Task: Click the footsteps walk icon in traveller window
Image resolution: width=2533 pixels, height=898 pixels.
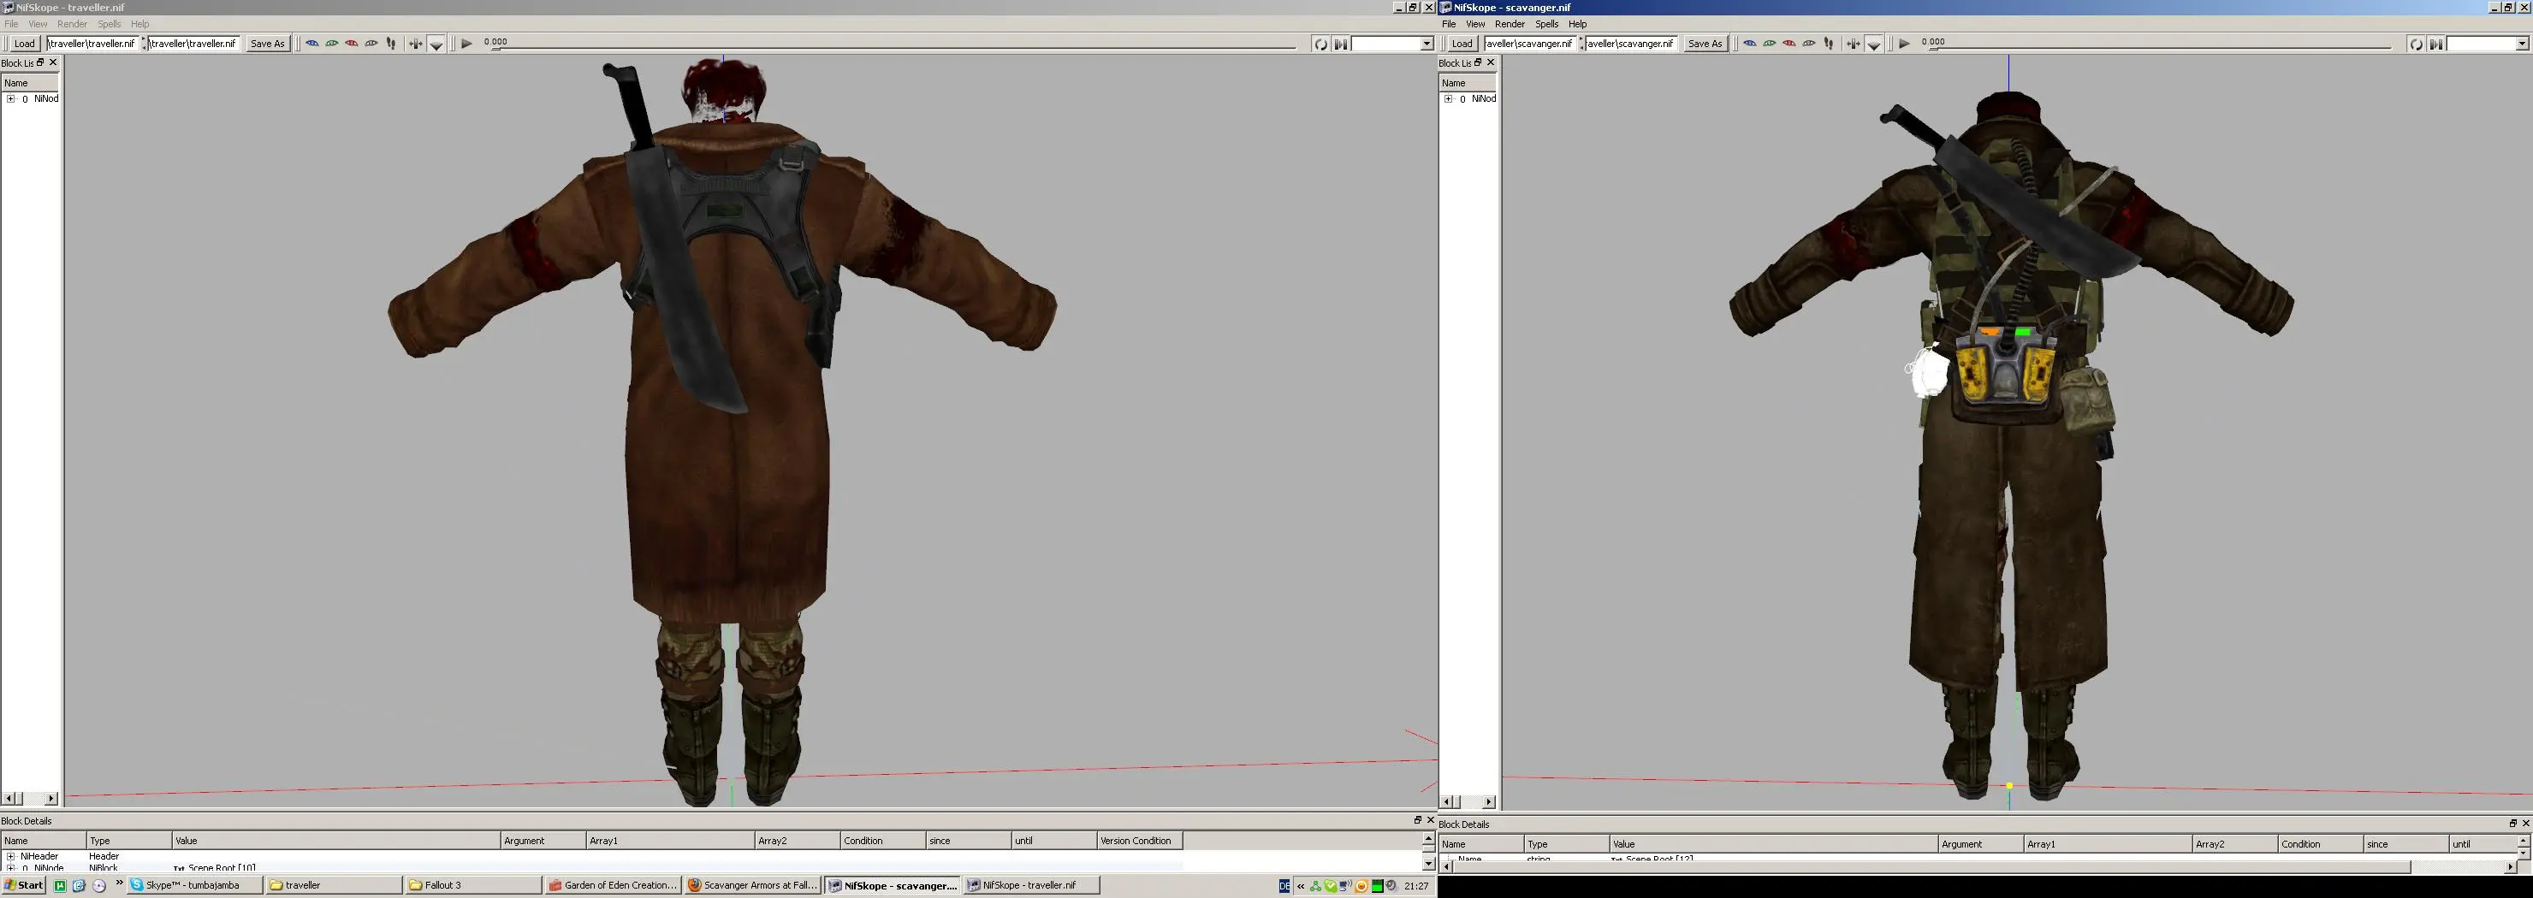Action: (x=391, y=44)
